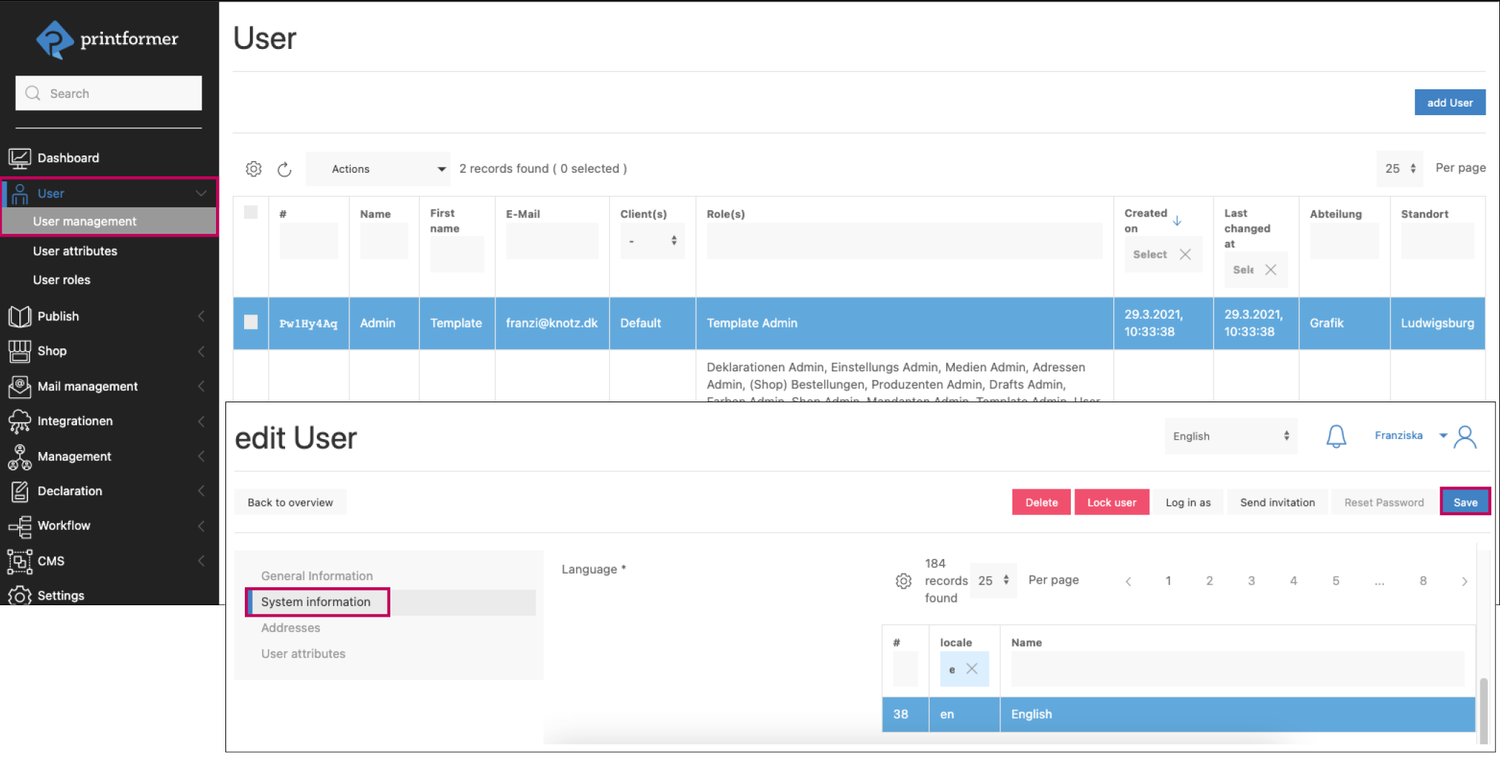Open the Actions dropdown
Image resolution: width=1500 pixels, height=765 pixels.
pos(378,169)
